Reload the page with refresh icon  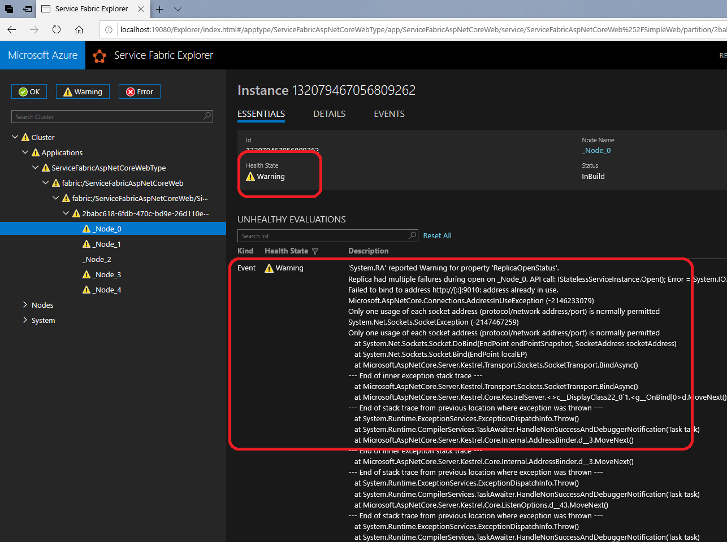pos(57,29)
